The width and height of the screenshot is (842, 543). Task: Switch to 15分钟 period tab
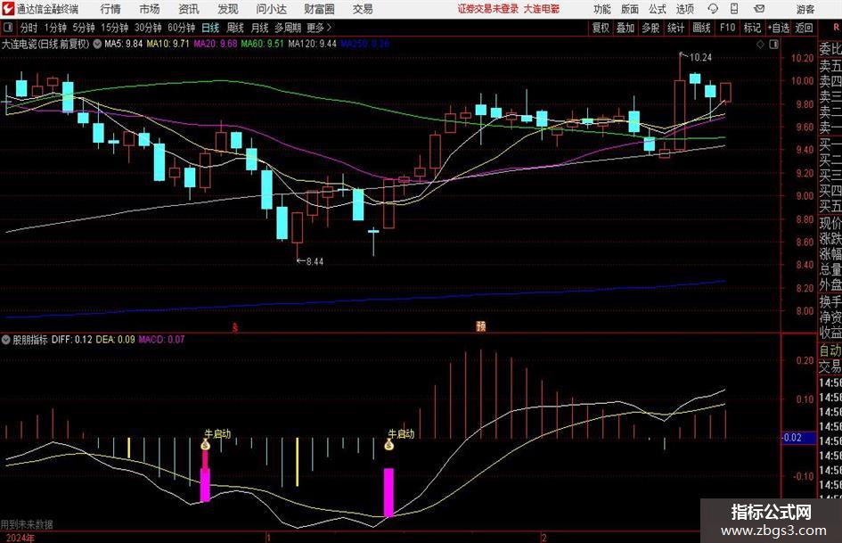pos(114,28)
